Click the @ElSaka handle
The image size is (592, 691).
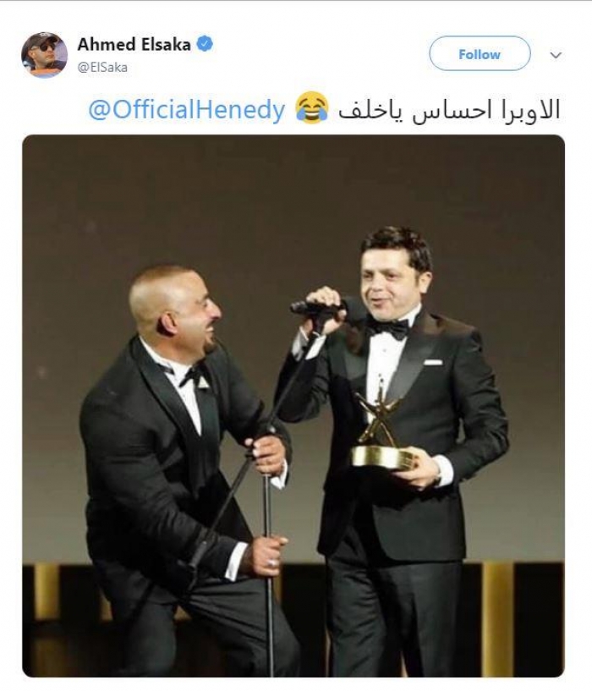[x=102, y=68]
